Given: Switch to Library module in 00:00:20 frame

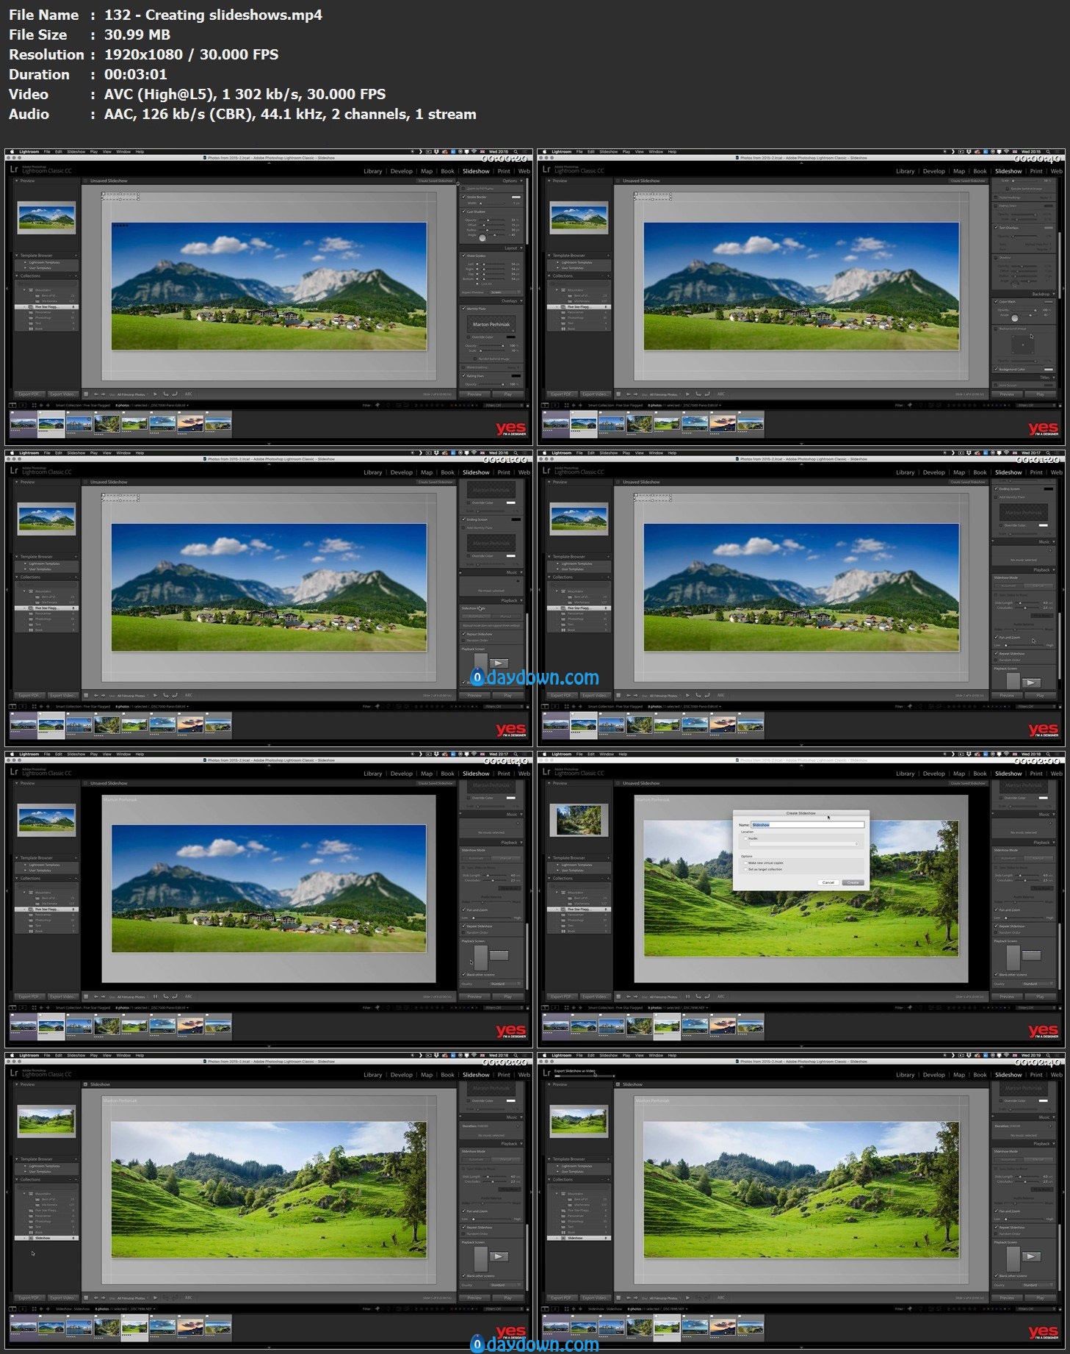Looking at the screenshot, I should [x=373, y=171].
